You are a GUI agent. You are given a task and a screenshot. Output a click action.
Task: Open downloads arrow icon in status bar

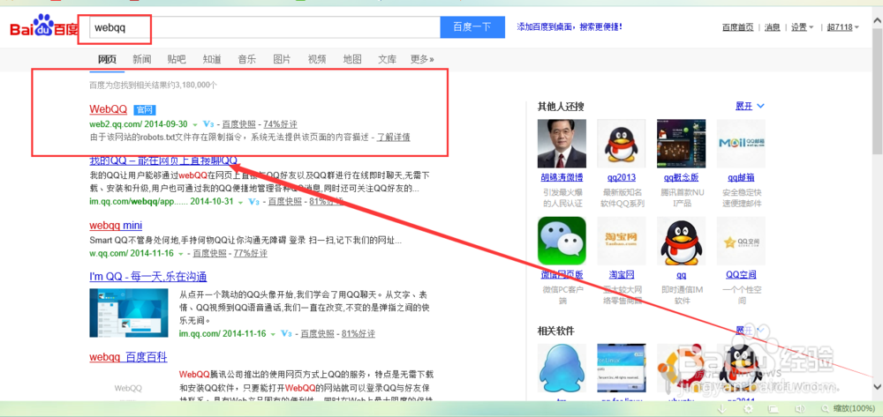point(721,408)
